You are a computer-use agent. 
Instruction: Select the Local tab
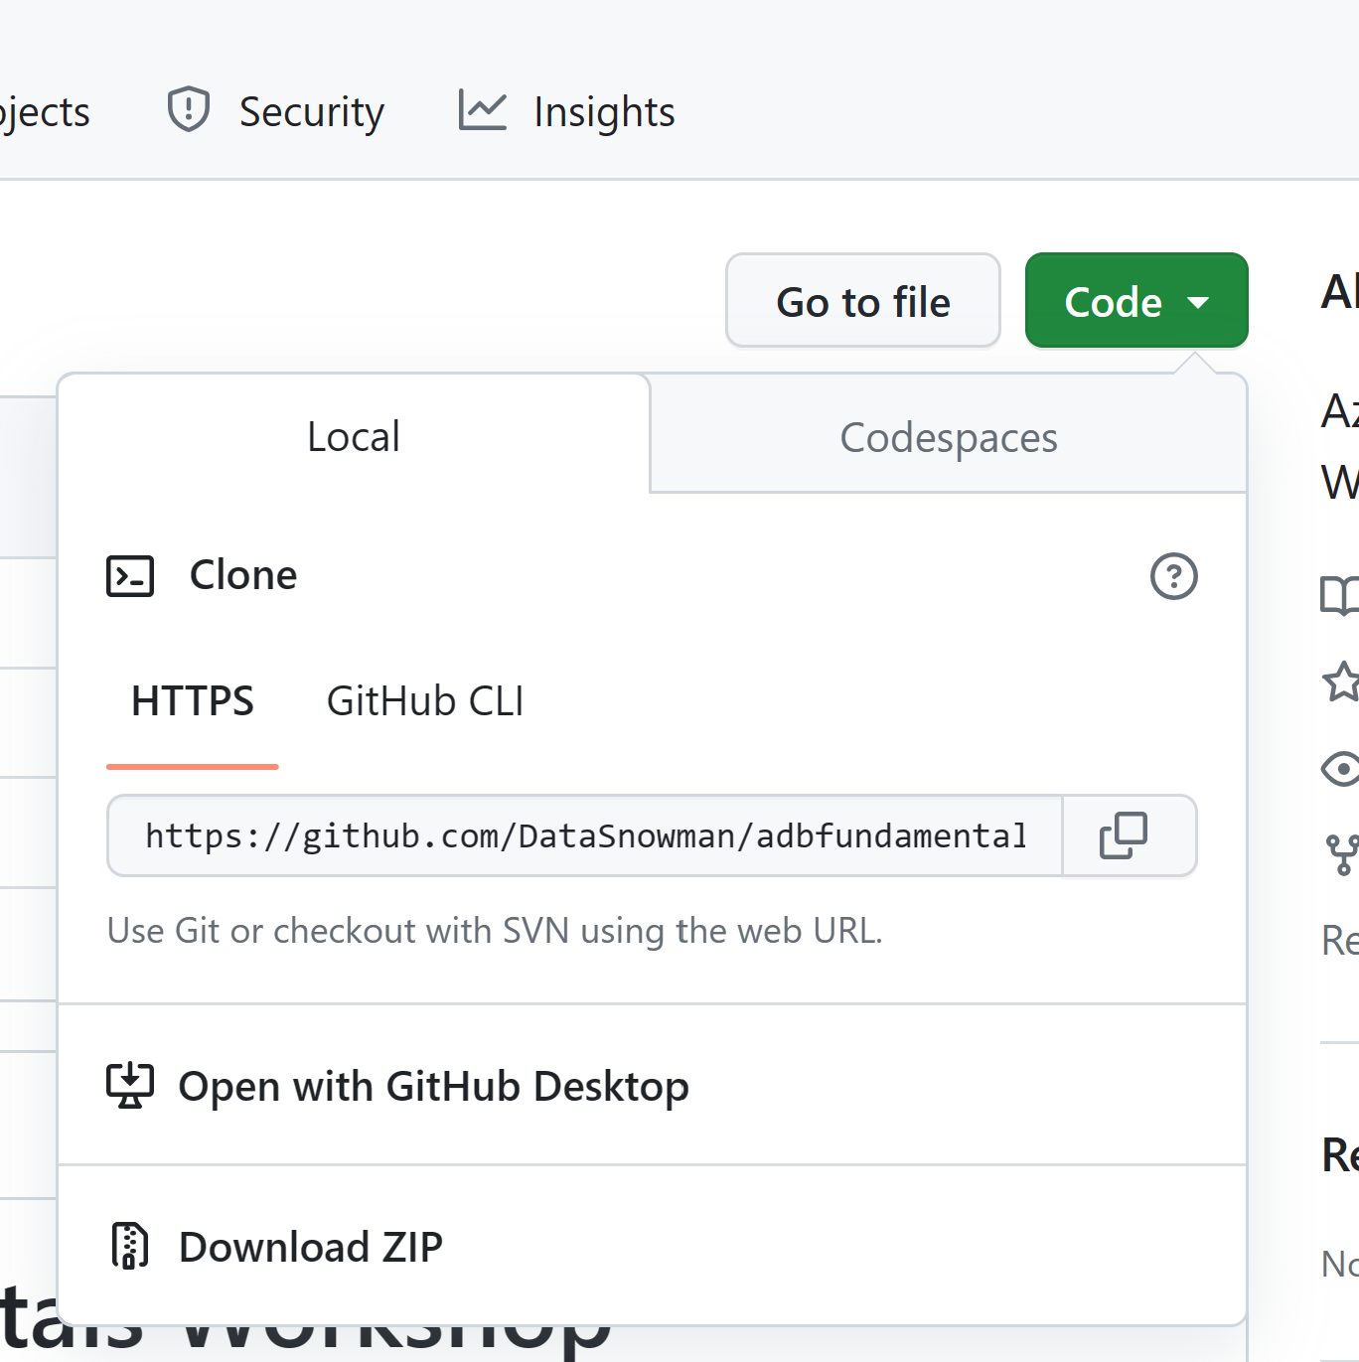[x=354, y=436]
